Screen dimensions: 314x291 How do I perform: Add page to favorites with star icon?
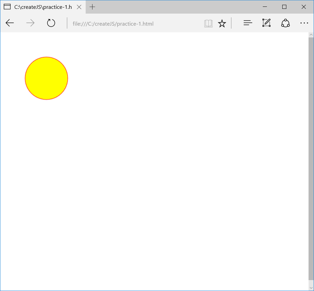point(222,23)
